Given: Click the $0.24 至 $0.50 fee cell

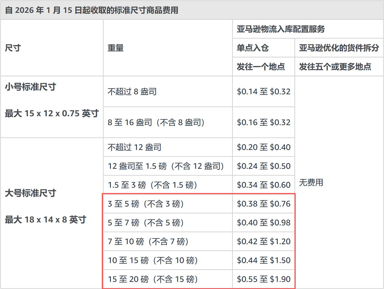Looking at the screenshot, I should (263, 166).
